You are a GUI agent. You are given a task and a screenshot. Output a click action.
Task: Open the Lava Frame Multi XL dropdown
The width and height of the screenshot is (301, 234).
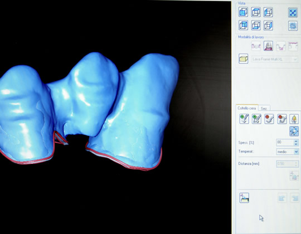(274, 59)
